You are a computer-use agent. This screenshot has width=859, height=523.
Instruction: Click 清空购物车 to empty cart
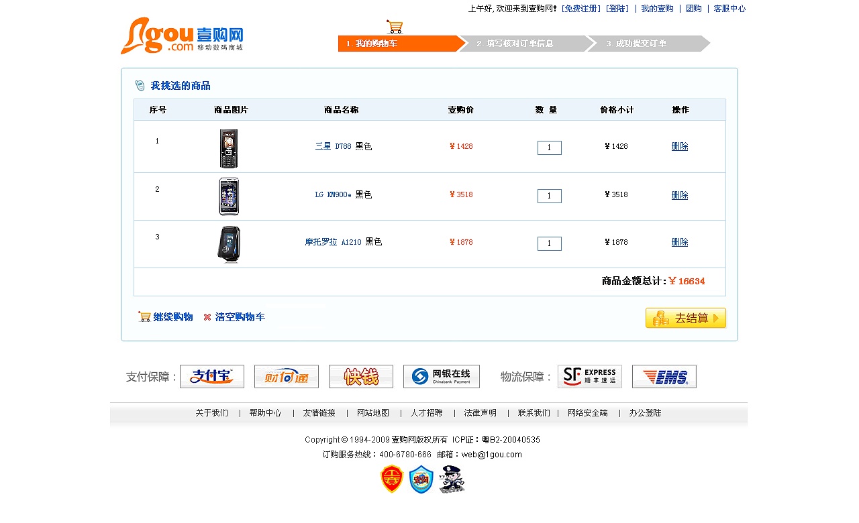tap(240, 317)
